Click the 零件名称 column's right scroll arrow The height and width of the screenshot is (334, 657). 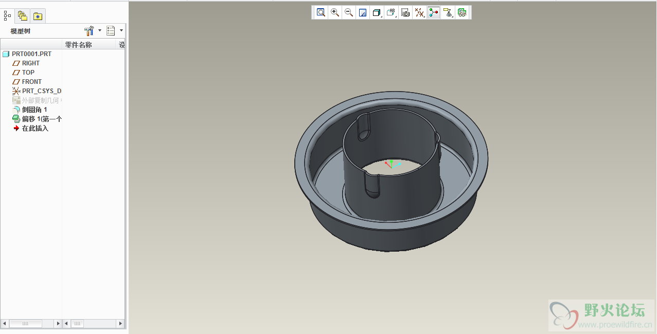121,324
